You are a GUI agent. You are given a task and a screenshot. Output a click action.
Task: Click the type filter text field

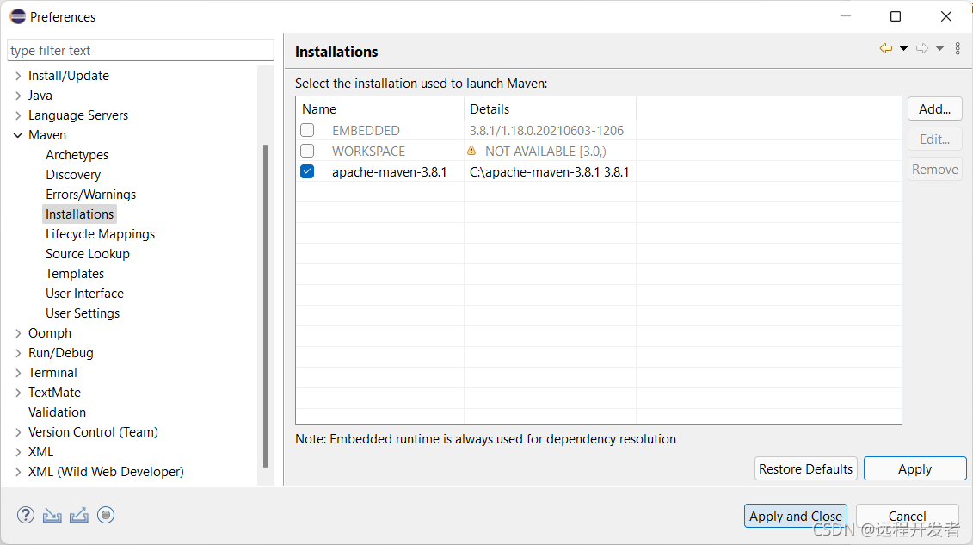tap(140, 50)
